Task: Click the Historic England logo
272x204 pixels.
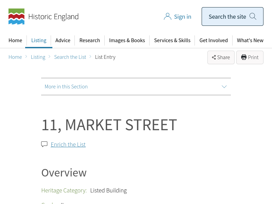Action: tap(43, 17)
